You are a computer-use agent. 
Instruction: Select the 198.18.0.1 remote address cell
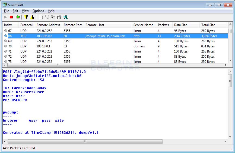(x=43, y=46)
